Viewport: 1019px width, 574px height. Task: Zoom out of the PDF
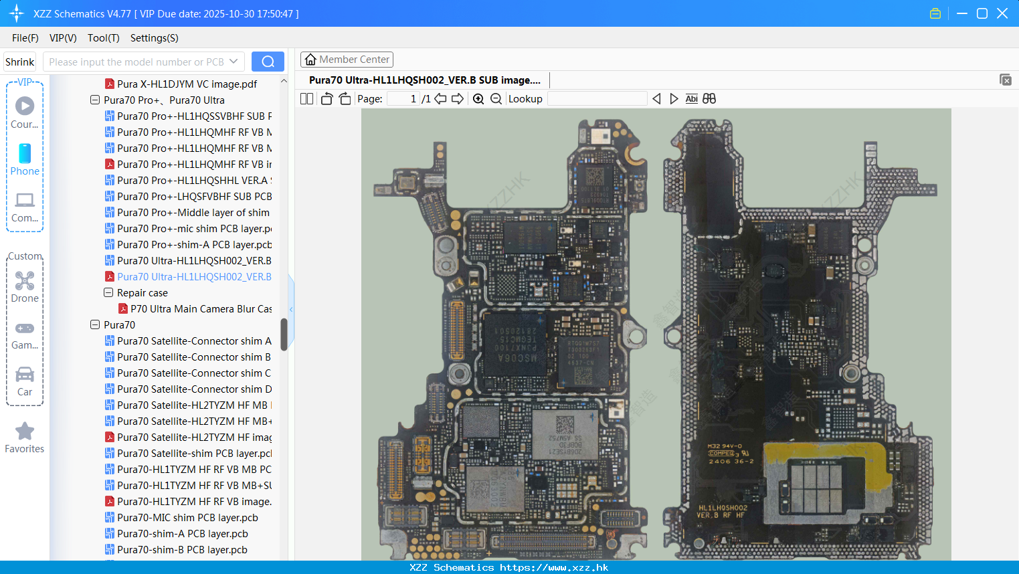point(496,98)
